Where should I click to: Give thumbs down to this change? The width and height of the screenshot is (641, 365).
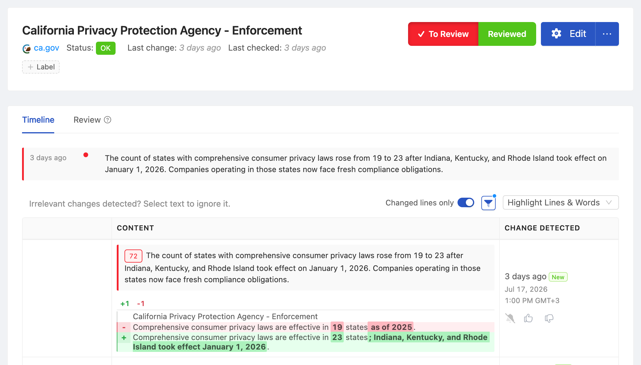click(x=549, y=318)
